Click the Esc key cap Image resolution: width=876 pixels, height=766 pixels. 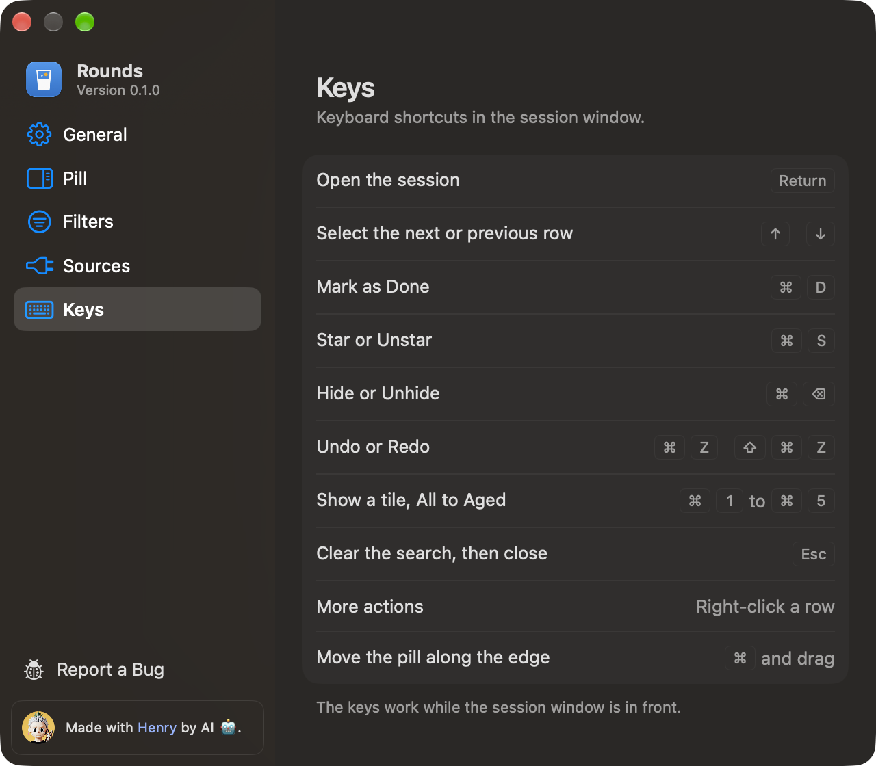tap(814, 554)
